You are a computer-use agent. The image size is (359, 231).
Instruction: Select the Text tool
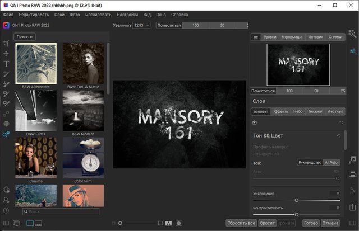tap(6, 64)
